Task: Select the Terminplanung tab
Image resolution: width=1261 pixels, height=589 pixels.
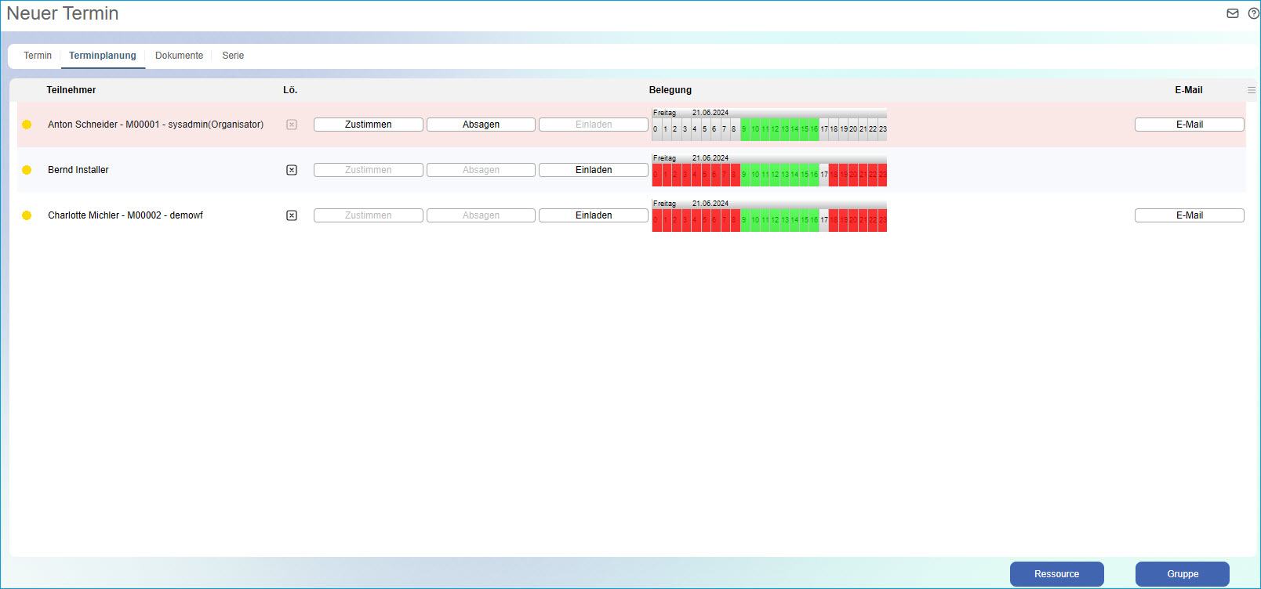Action: coord(103,56)
